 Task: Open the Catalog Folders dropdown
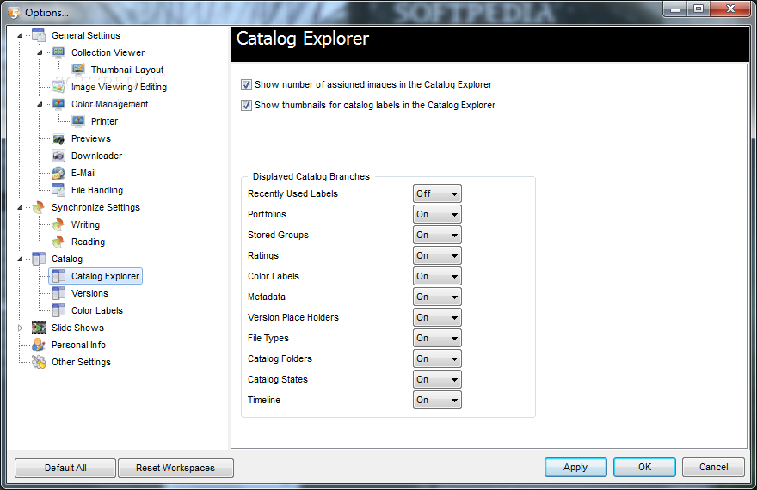[x=437, y=358]
